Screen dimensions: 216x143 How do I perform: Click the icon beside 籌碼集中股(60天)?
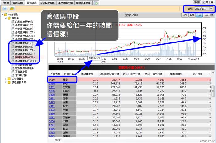click(x=13, y=58)
